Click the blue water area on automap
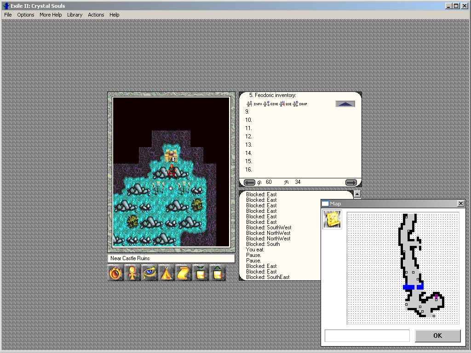This screenshot has height=353, width=471. tap(408, 287)
